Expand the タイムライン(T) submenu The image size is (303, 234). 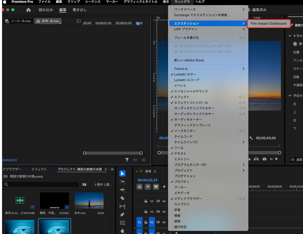(x=208, y=142)
